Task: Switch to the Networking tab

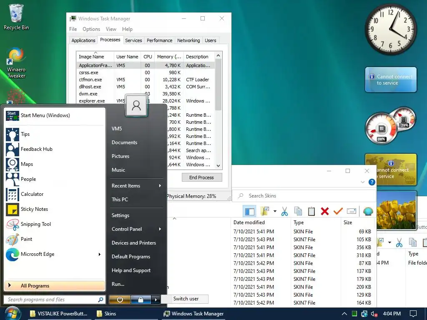Action: click(x=188, y=40)
